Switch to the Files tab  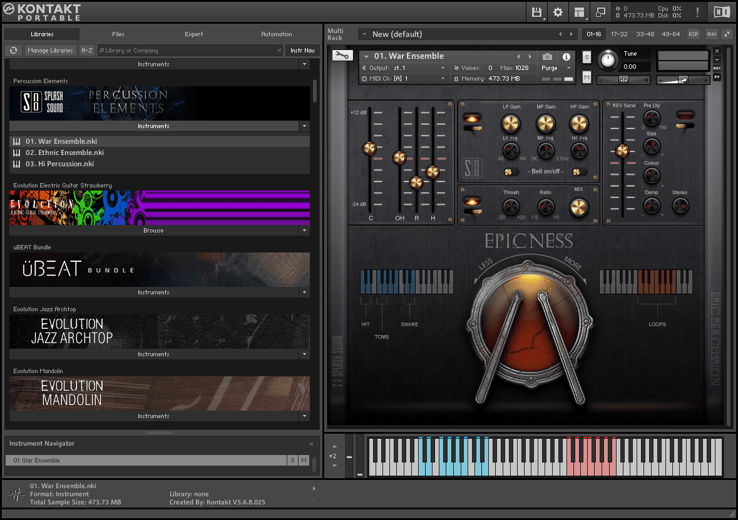(x=118, y=34)
